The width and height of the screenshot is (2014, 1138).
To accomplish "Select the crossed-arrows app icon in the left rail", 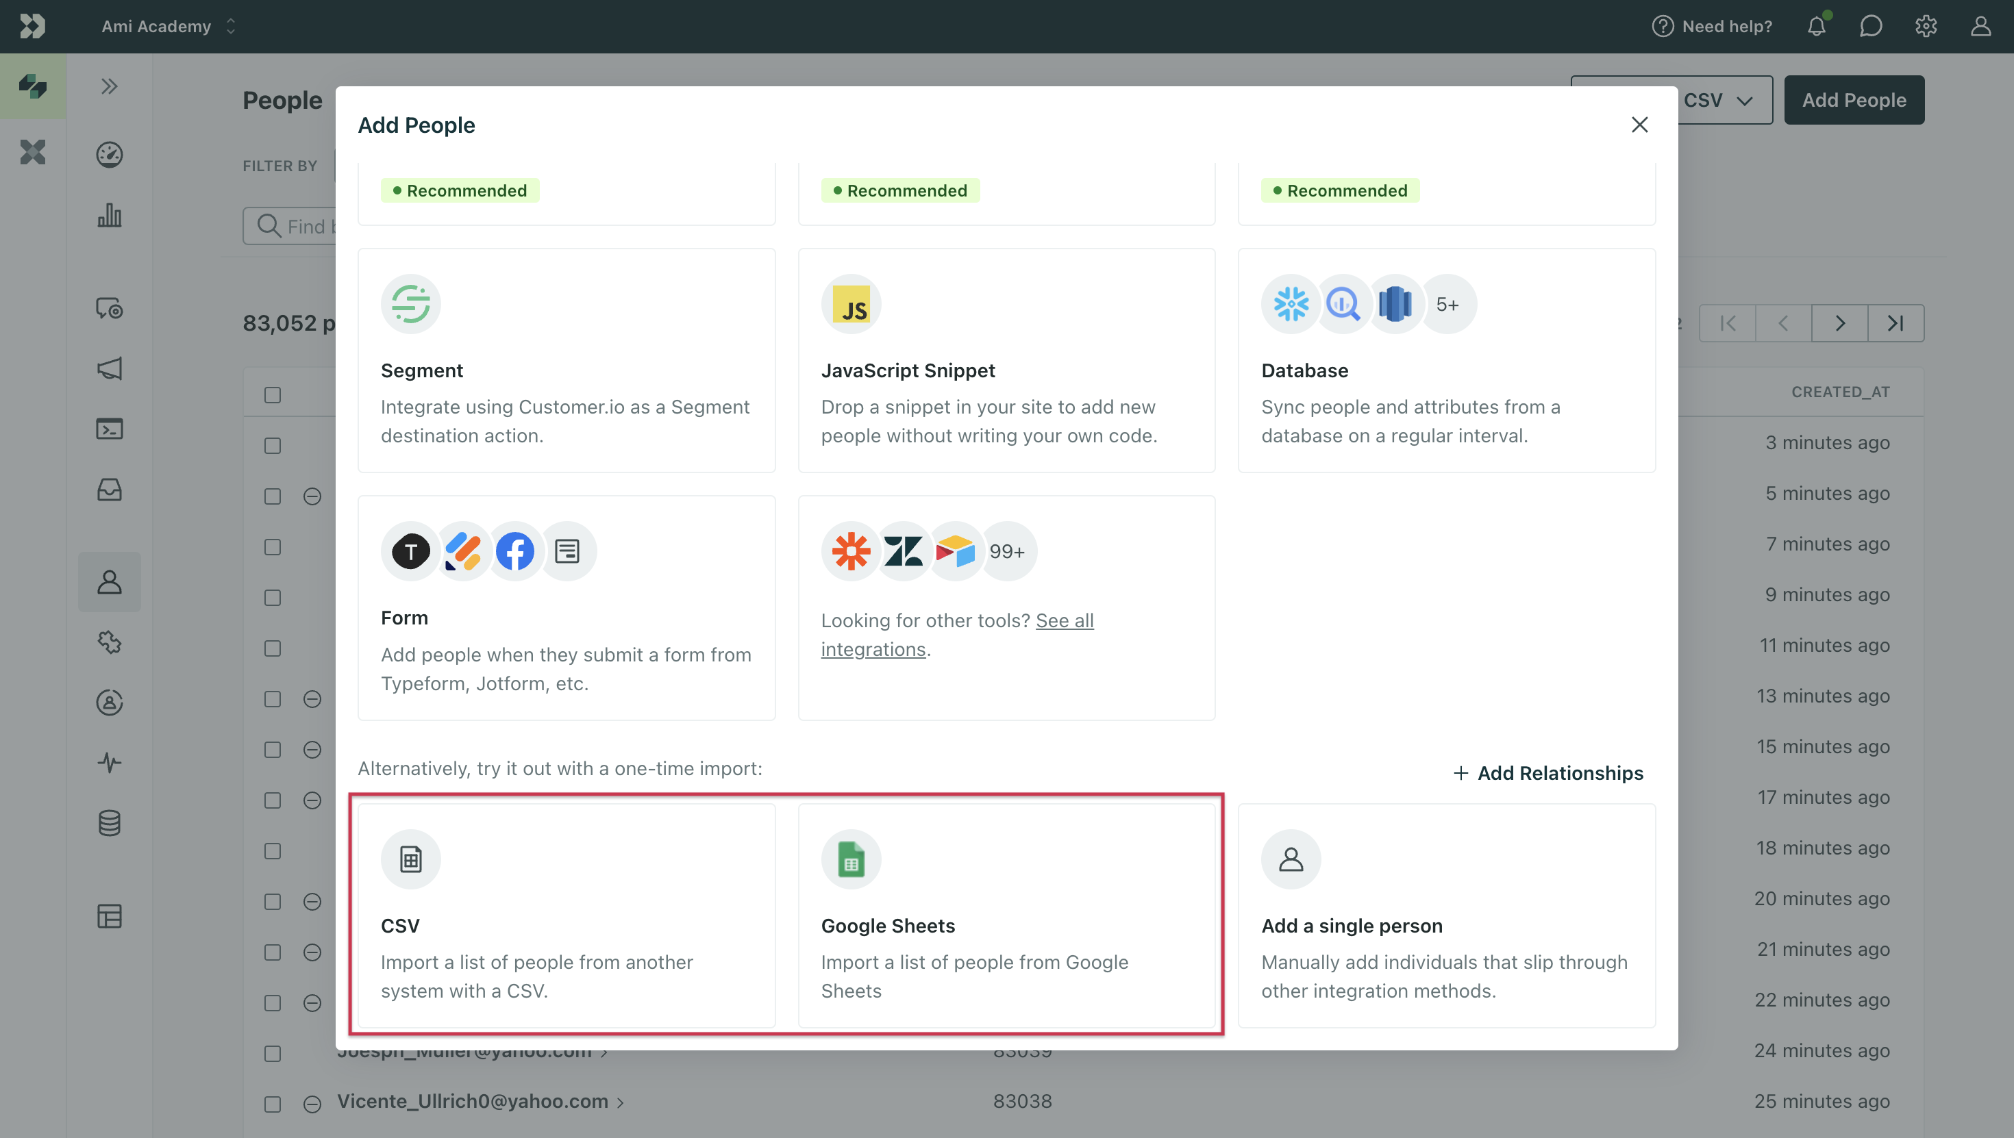I will [x=33, y=151].
